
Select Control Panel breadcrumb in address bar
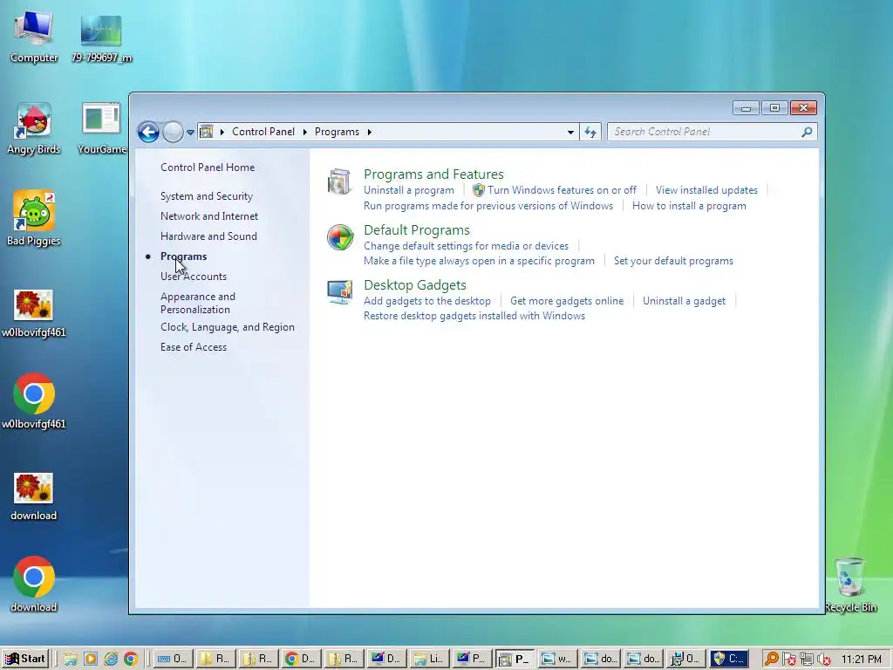263,132
